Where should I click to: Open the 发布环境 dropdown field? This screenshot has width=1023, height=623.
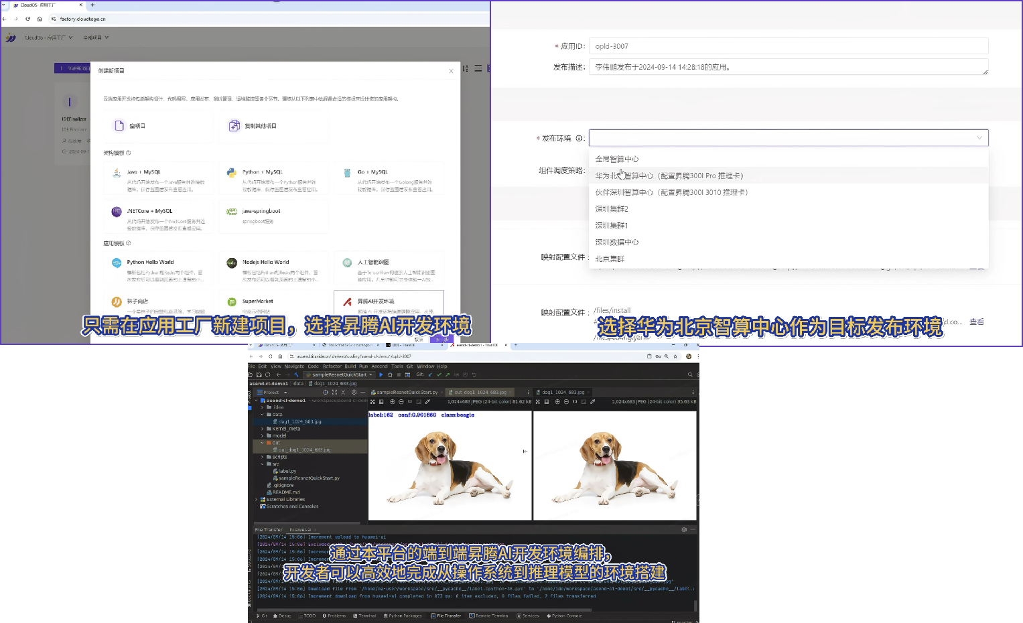(x=788, y=138)
